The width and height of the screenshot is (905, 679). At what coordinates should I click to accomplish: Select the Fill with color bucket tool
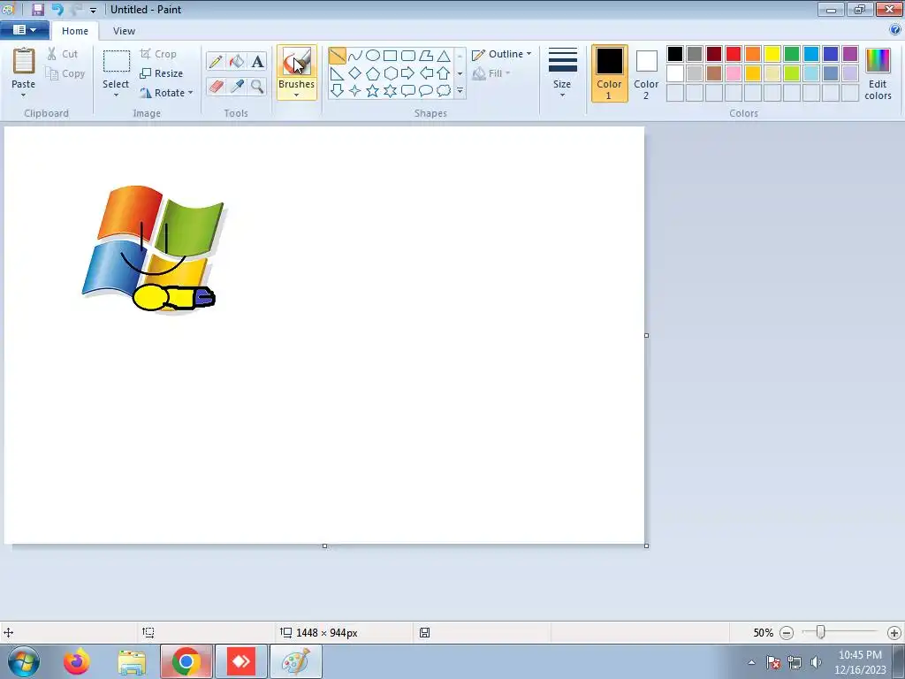pyautogui.click(x=236, y=61)
